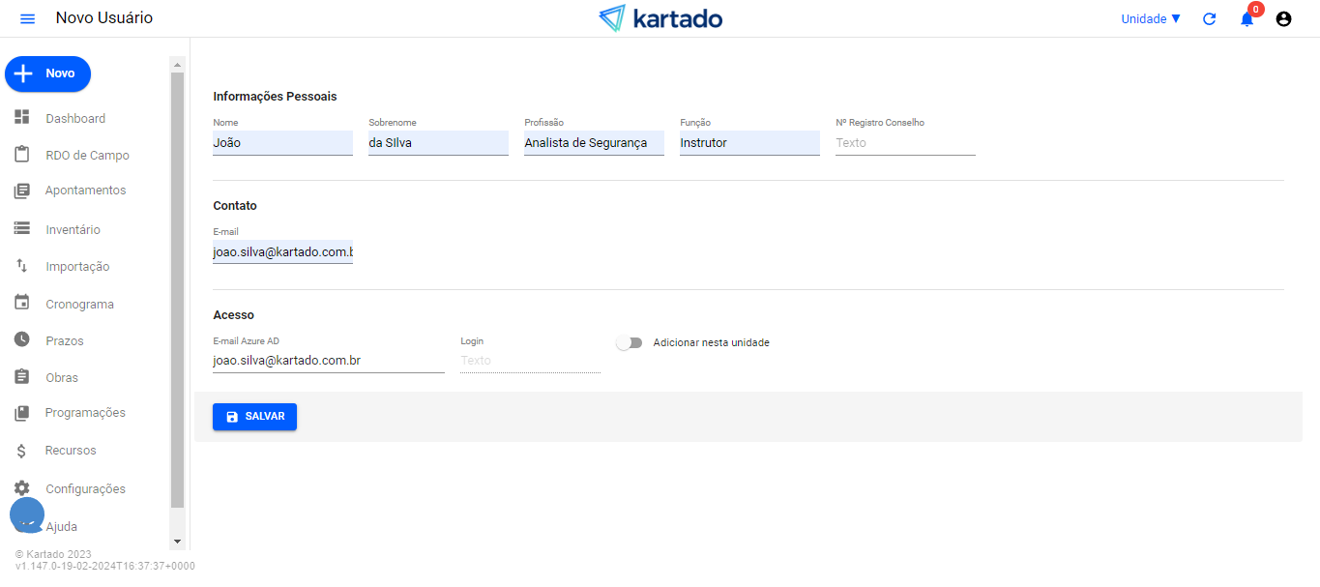Click the RDO de Campo clipboard icon
This screenshot has width=1320, height=587.
[22, 155]
